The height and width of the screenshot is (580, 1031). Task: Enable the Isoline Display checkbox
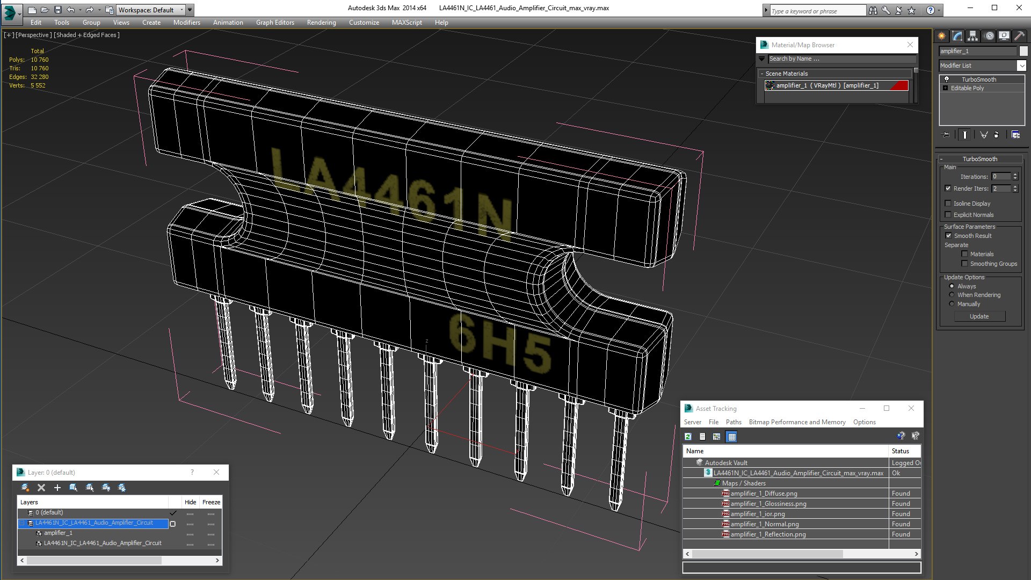[x=948, y=204]
